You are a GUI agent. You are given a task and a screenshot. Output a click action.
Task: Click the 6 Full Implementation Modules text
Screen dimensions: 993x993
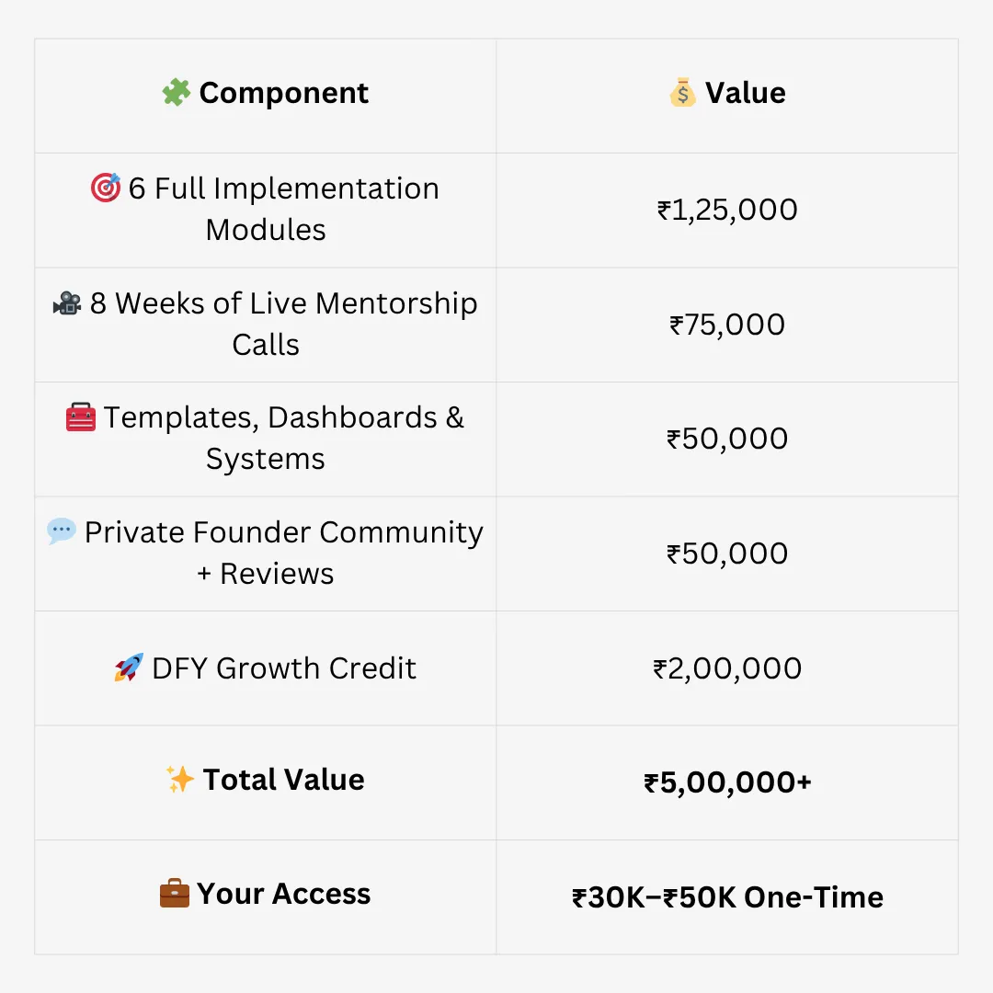pos(283,188)
